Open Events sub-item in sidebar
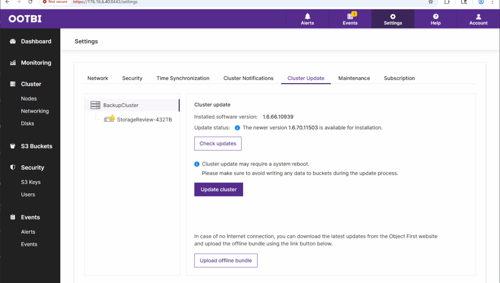The height and width of the screenshot is (283, 500). [29, 244]
